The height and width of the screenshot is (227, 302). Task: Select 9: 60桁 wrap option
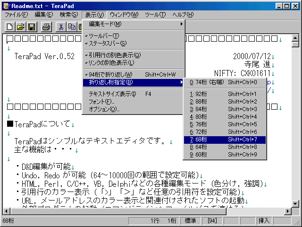(x=225, y=155)
